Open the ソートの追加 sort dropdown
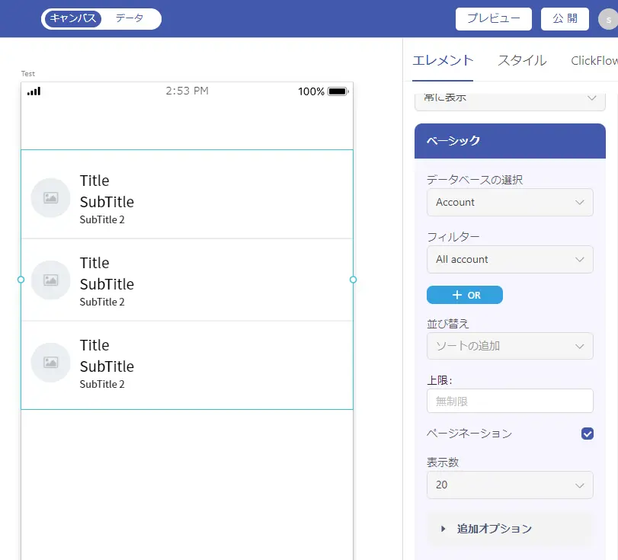Screen dimensions: 618x560 (x=510, y=346)
